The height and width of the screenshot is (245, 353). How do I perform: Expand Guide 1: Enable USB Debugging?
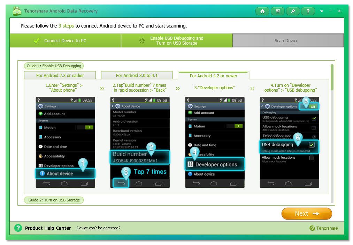click(54, 66)
